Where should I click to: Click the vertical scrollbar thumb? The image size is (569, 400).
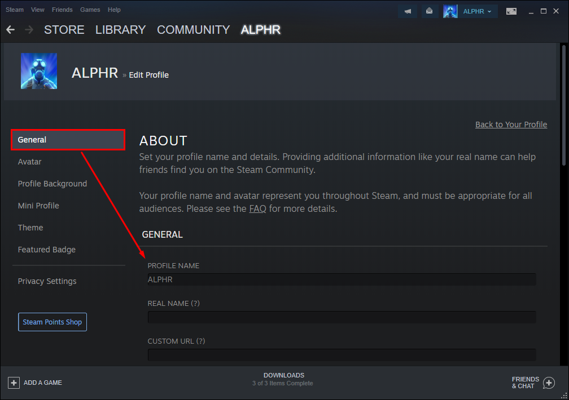point(563,105)
